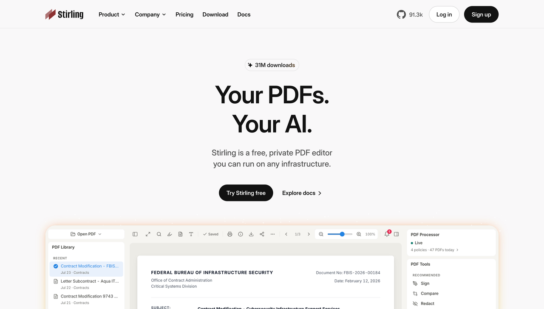Expand the Product menu
This screenshot has height=309, width=544.
point(112,14)
